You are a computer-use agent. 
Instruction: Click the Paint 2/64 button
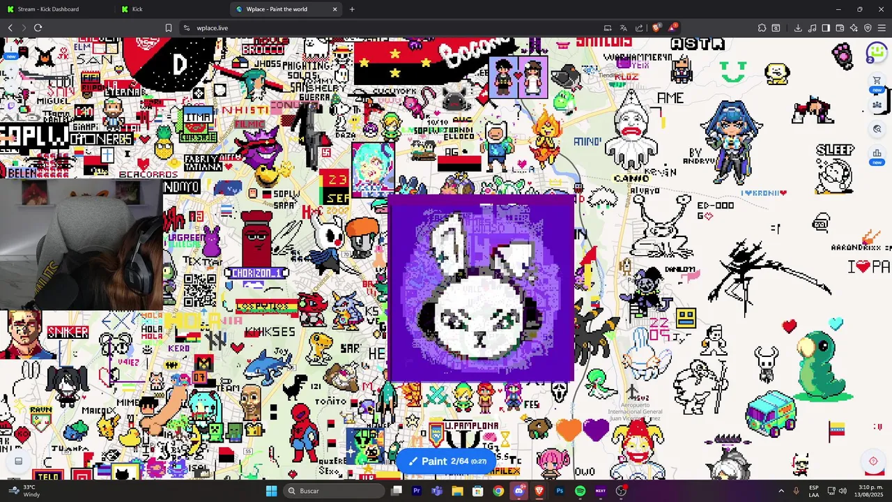[447, 461]
